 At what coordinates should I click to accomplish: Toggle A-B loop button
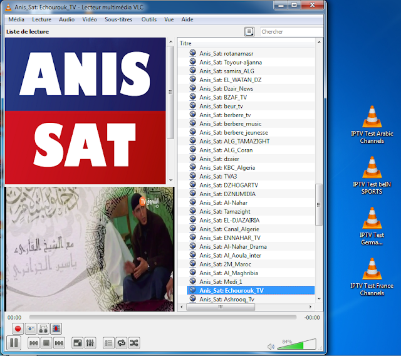(x=43, y=328)
